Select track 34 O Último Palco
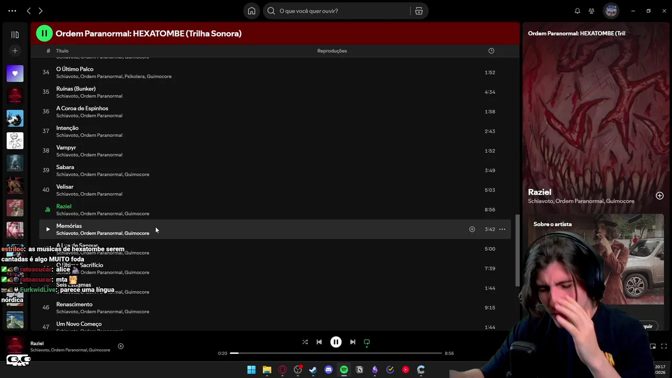Image resolution: width=672 pixels, height=378 pixels. [275, 72]
